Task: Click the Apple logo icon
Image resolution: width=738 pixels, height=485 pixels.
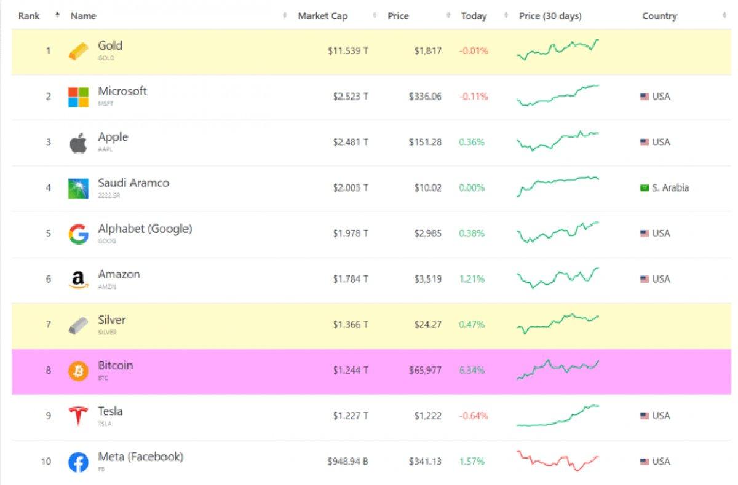Action: pos(78,143)
